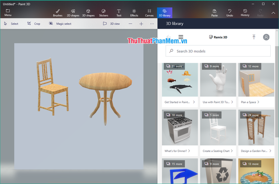Click the 3D library vertical scrollbar
The height and width of the screenshot is (184, 279).
pos(277,91)
